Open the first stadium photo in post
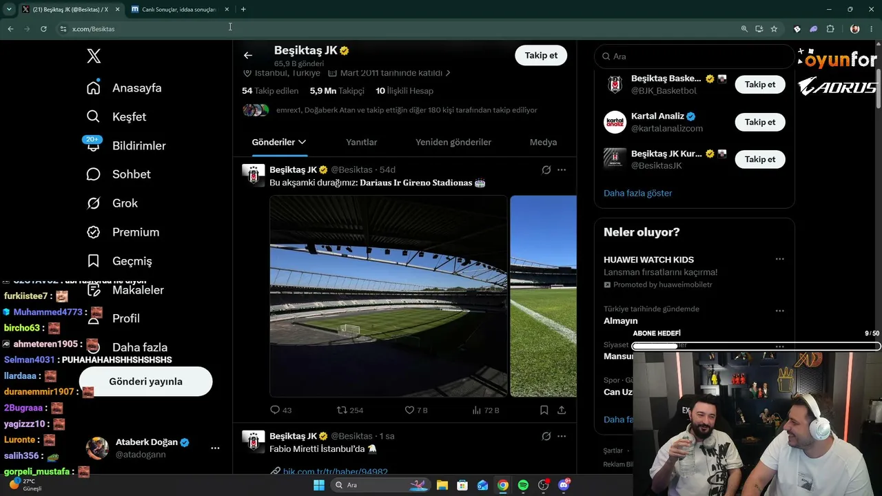882x496 pixels. click(x=388, y=296)
